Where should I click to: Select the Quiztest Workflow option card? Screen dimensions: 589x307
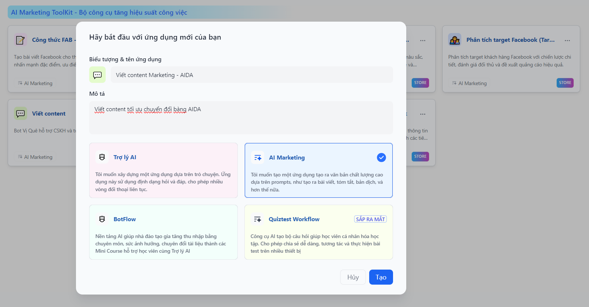click(x=319, y=232)
